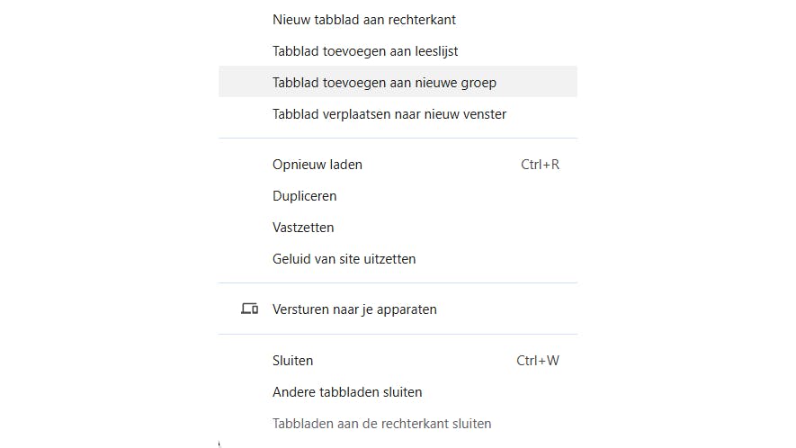Send this tab to your devices

pyautogui.click(x=354, y=309)
